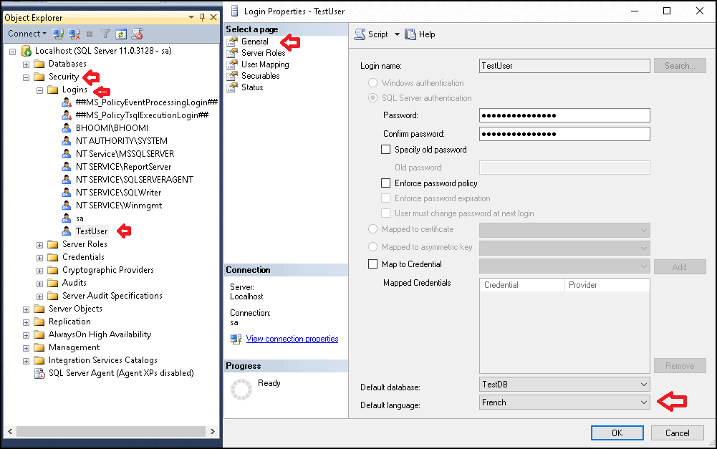Select Mapped to asymmetric key radio button

(372, 247)
